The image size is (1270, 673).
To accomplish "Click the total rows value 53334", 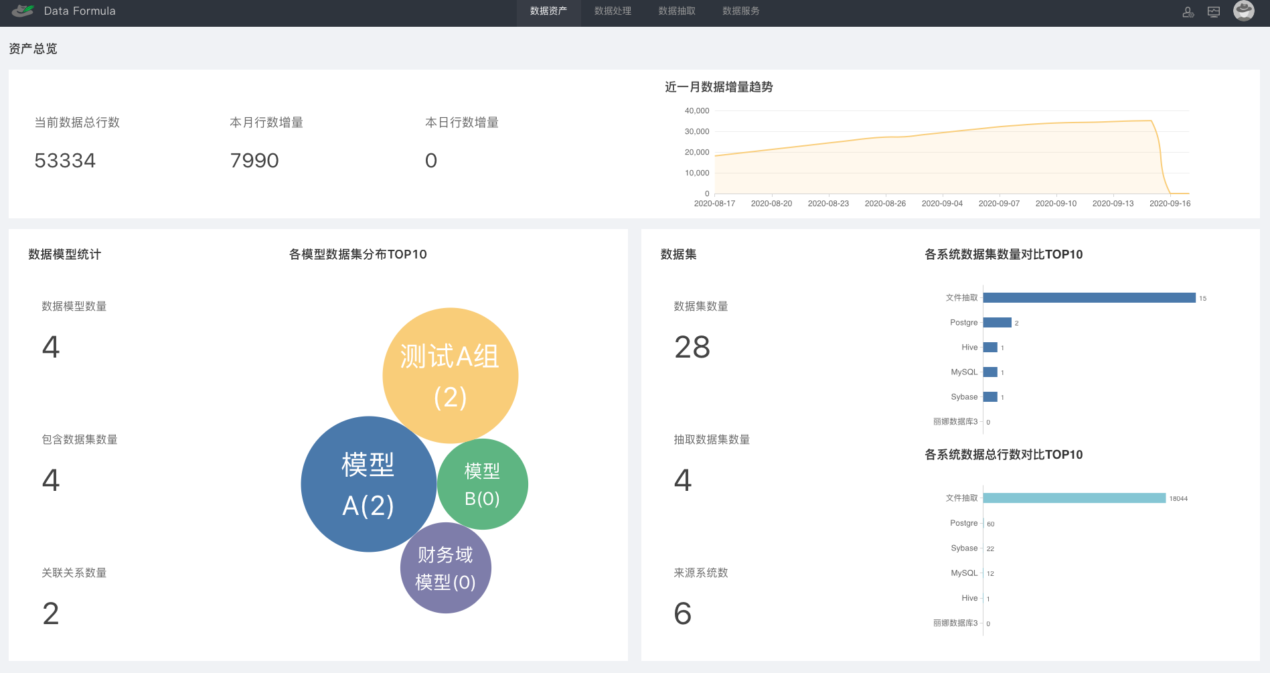I will coord(65,161).
